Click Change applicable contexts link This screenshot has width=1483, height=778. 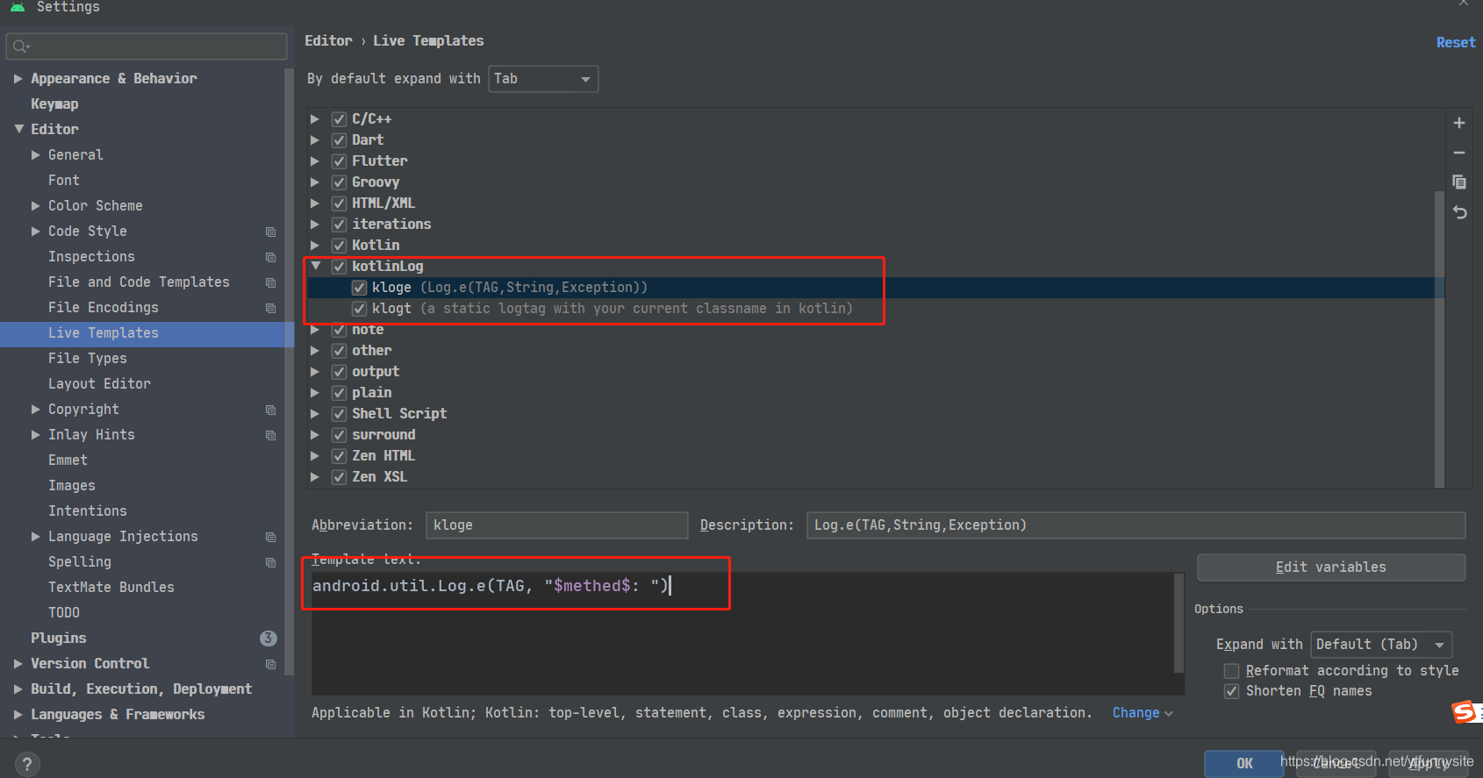[x=1142, y=713]
